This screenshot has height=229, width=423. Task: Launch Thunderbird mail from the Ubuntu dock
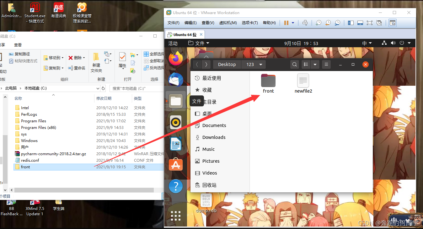tap(176, 79)
